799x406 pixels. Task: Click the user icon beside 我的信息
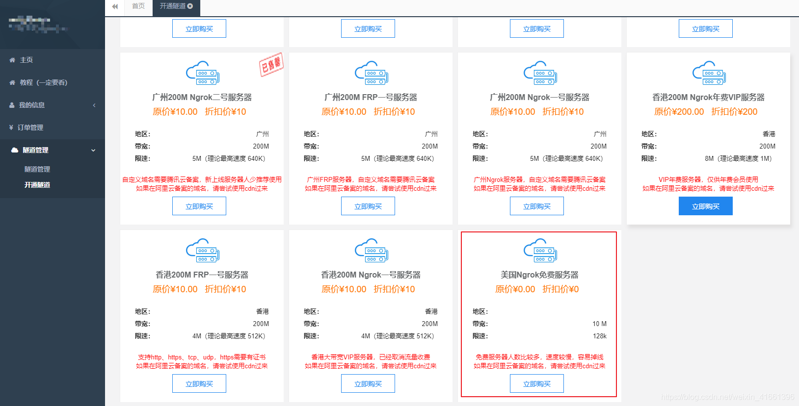(x=12, y=105)
